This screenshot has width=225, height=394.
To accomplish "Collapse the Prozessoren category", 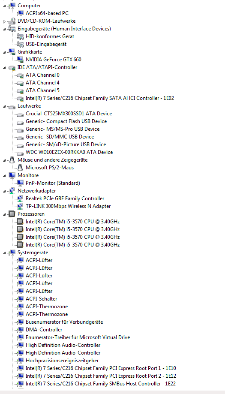I will pyautogui.click(x=4, y=215).
